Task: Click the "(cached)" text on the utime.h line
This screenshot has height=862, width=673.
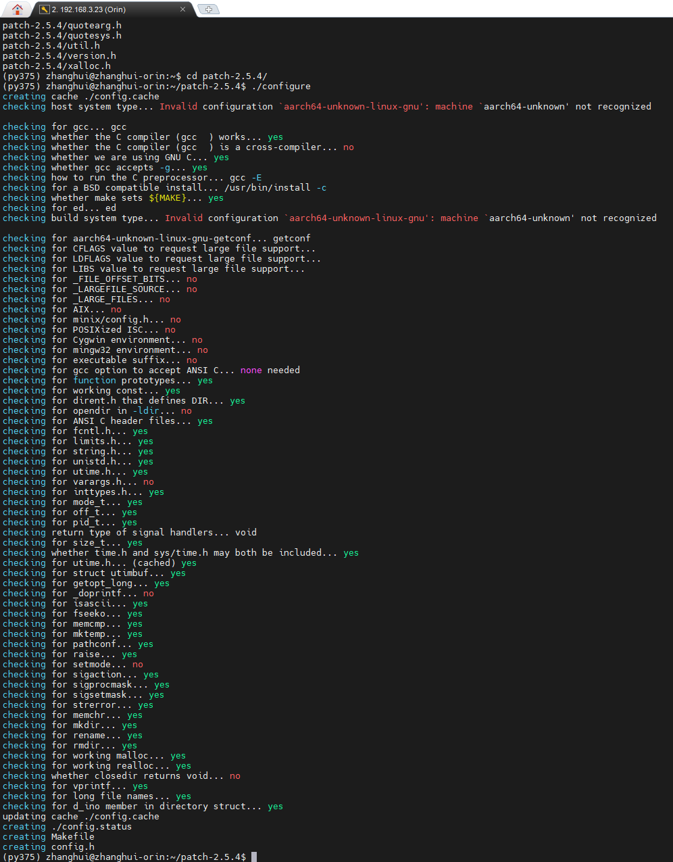Action: point(153,562)
